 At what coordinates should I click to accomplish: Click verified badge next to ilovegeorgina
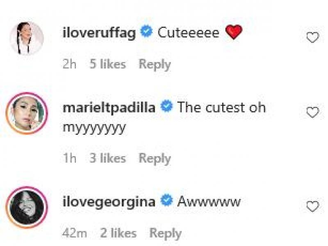pyautogui.click(x=166, y=202)
